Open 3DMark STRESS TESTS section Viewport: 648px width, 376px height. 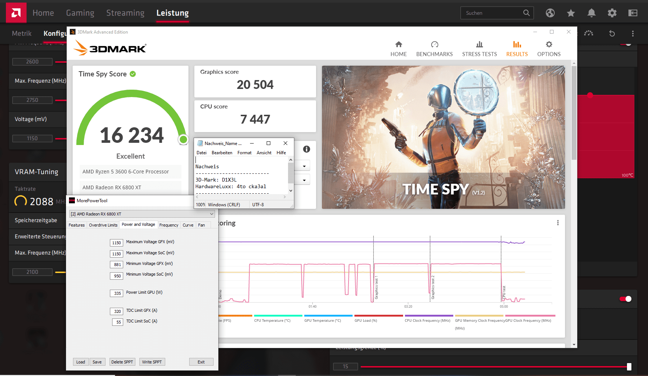tap(479, 49)
